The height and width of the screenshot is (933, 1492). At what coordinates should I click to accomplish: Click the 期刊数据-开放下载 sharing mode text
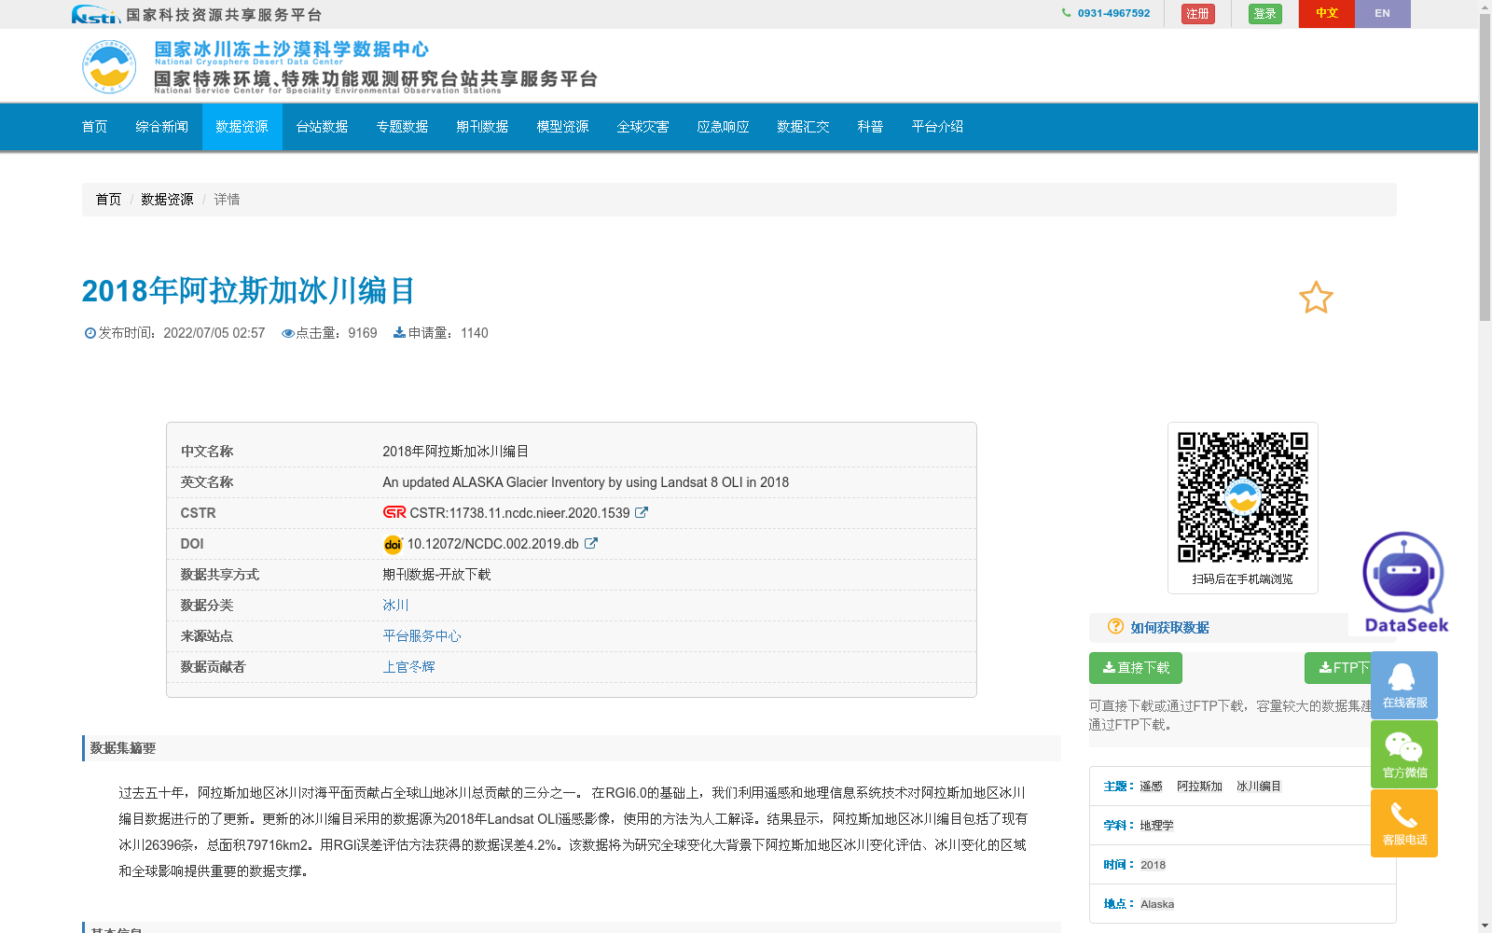click(x=436, y=574)
